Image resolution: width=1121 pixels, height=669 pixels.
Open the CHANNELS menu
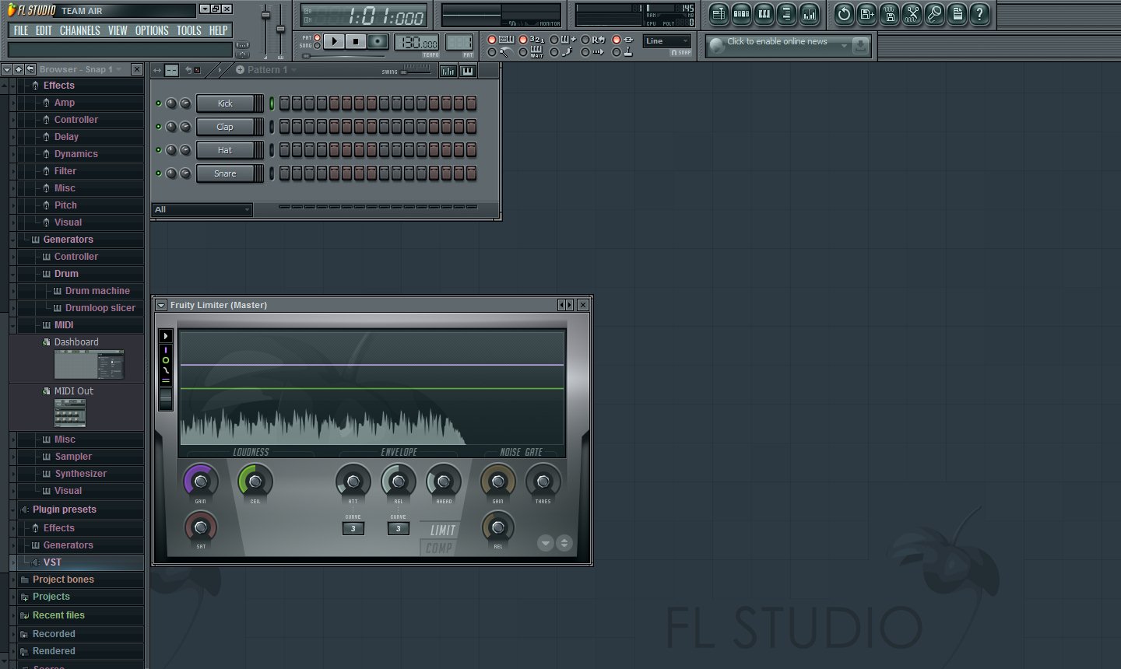(79, 30)
